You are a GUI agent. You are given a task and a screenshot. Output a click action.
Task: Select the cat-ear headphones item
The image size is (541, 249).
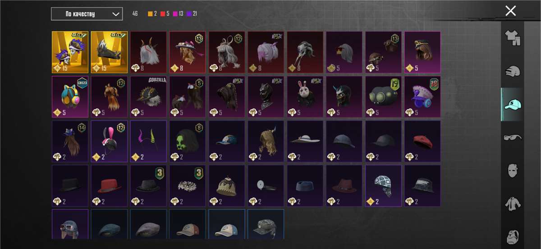[70, 97]
